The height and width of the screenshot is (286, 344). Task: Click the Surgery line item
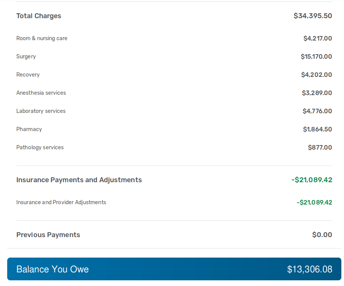coord(26,56)
